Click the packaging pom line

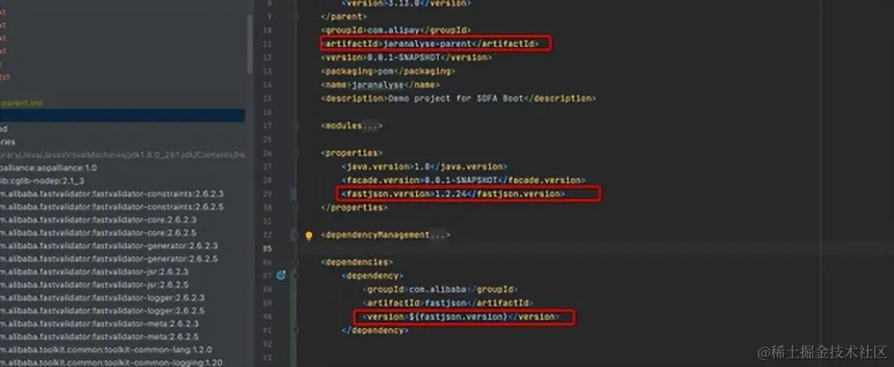point(388,71)
